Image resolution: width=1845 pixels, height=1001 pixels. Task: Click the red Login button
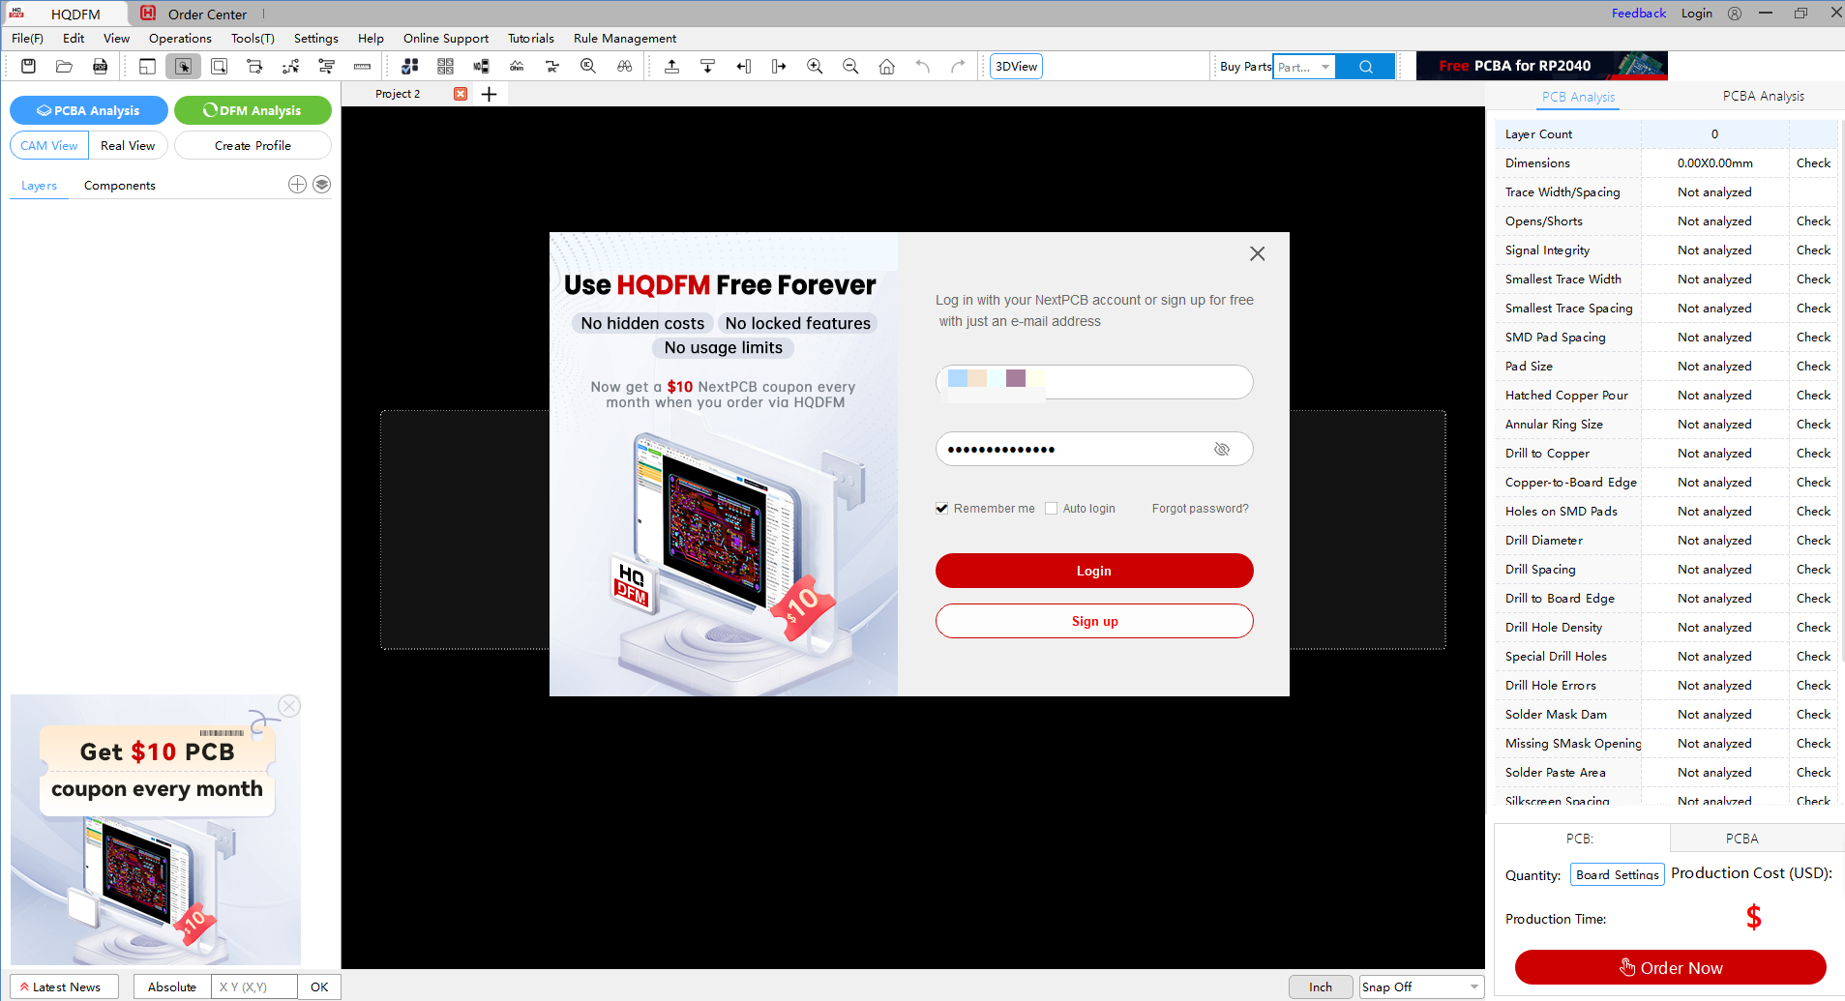click(1093, 571)
